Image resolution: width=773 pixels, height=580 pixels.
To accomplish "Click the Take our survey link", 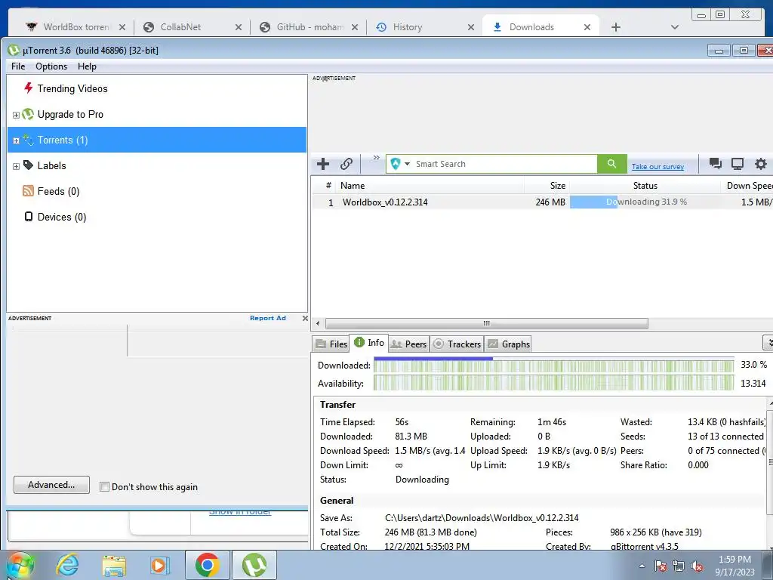I will [x=658, y=167].
